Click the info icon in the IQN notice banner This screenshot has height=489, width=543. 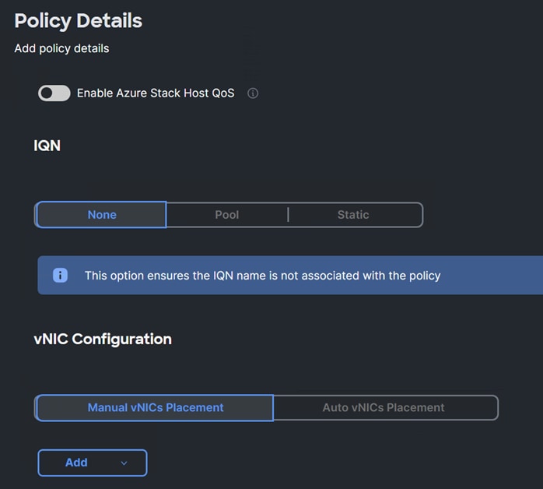[60, 276]
